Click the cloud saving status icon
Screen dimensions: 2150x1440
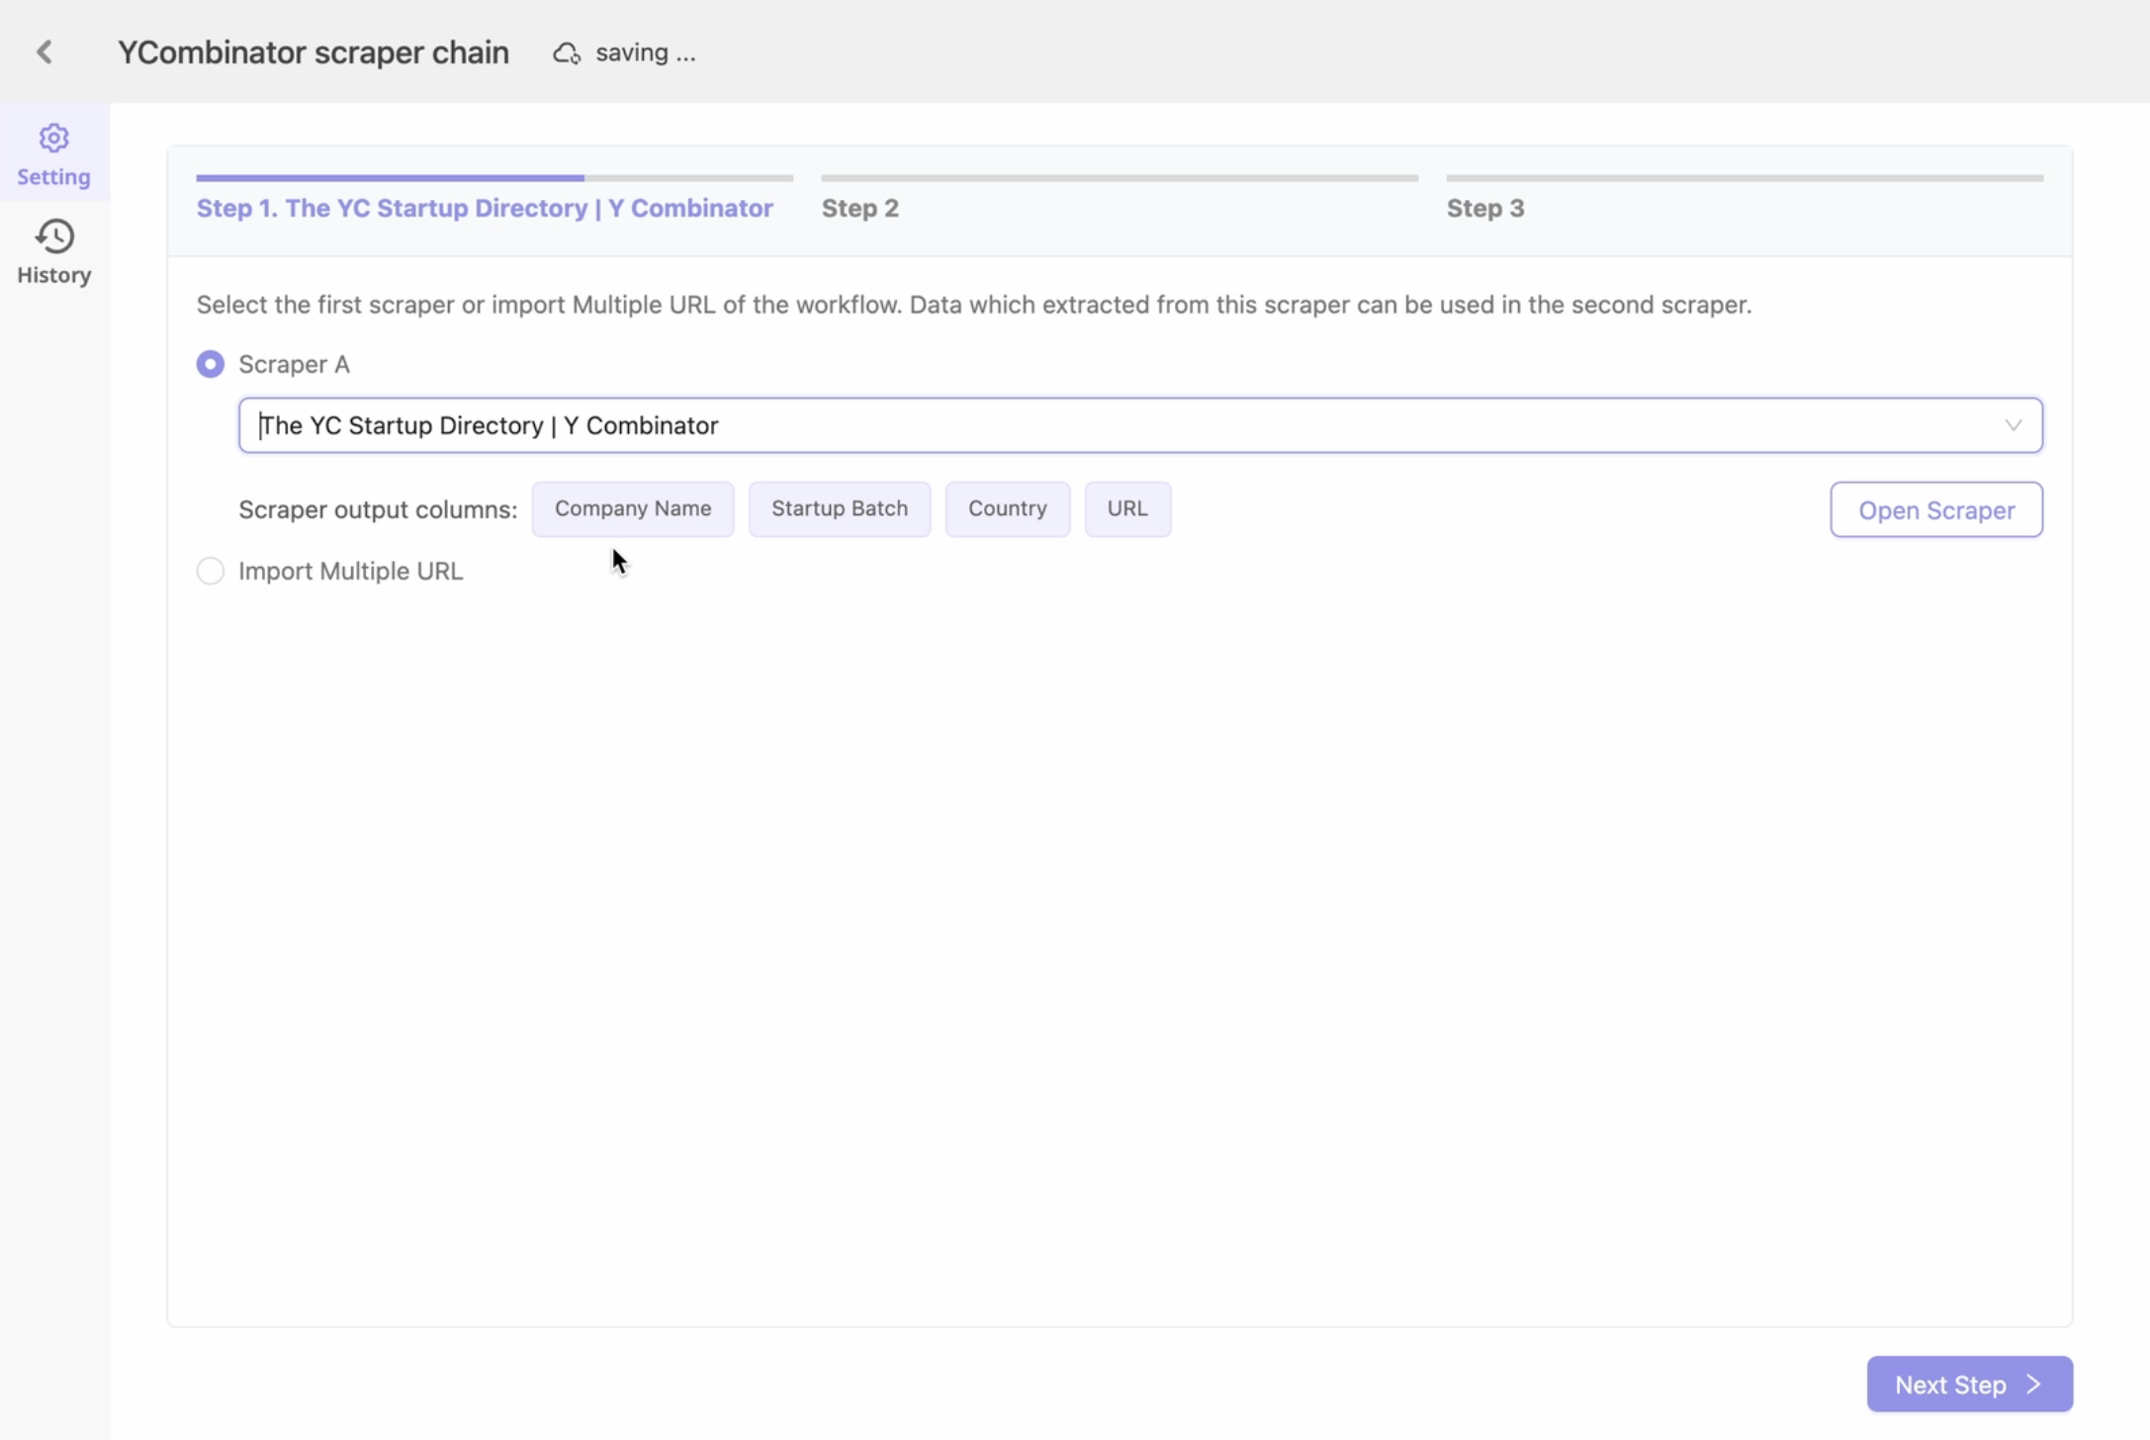[x=566, y=52]
